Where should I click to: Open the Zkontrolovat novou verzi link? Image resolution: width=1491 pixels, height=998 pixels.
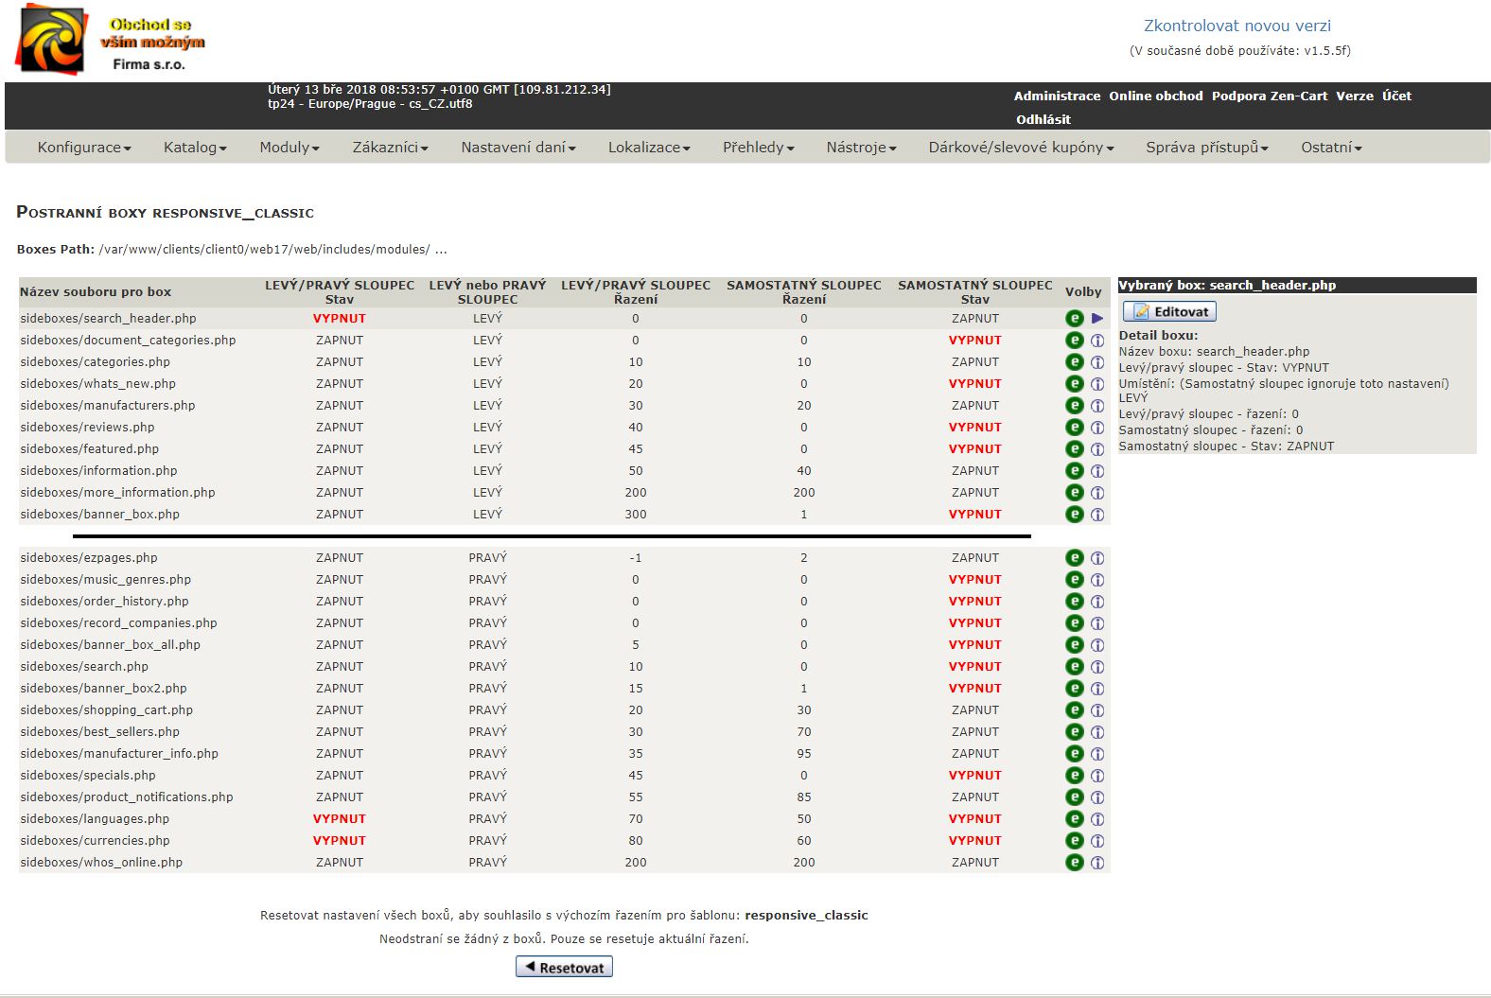[1237, 26]
